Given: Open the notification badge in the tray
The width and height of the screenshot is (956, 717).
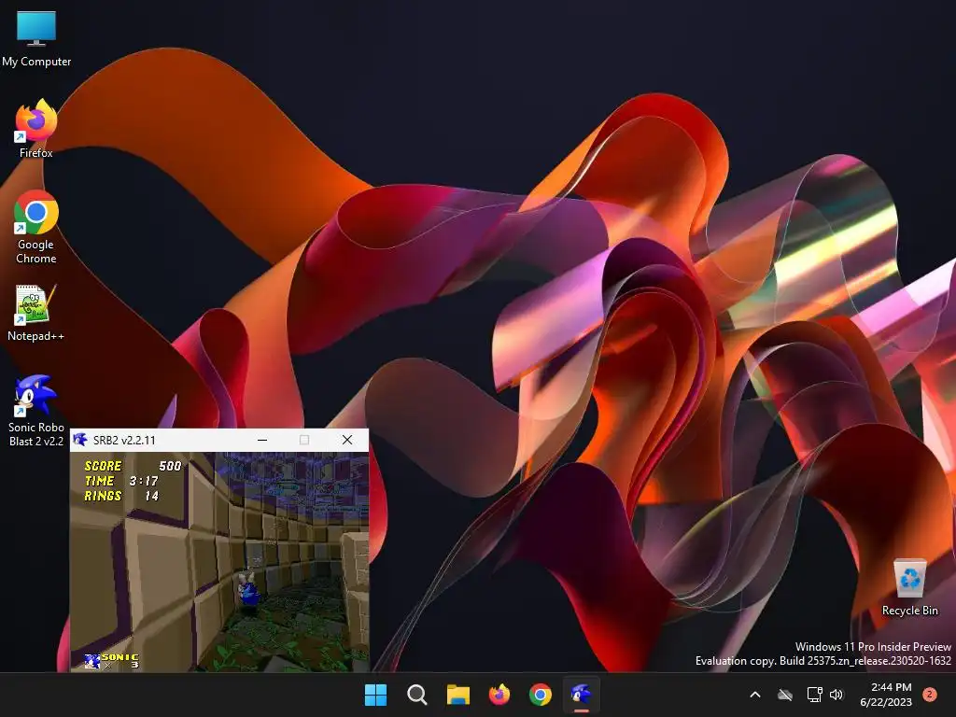Looking at the screenshot, I should (929, 695).
